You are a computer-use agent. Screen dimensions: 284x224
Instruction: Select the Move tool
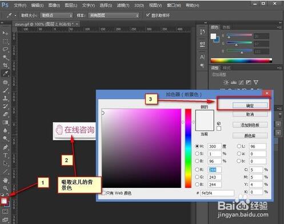pos(5,33)
